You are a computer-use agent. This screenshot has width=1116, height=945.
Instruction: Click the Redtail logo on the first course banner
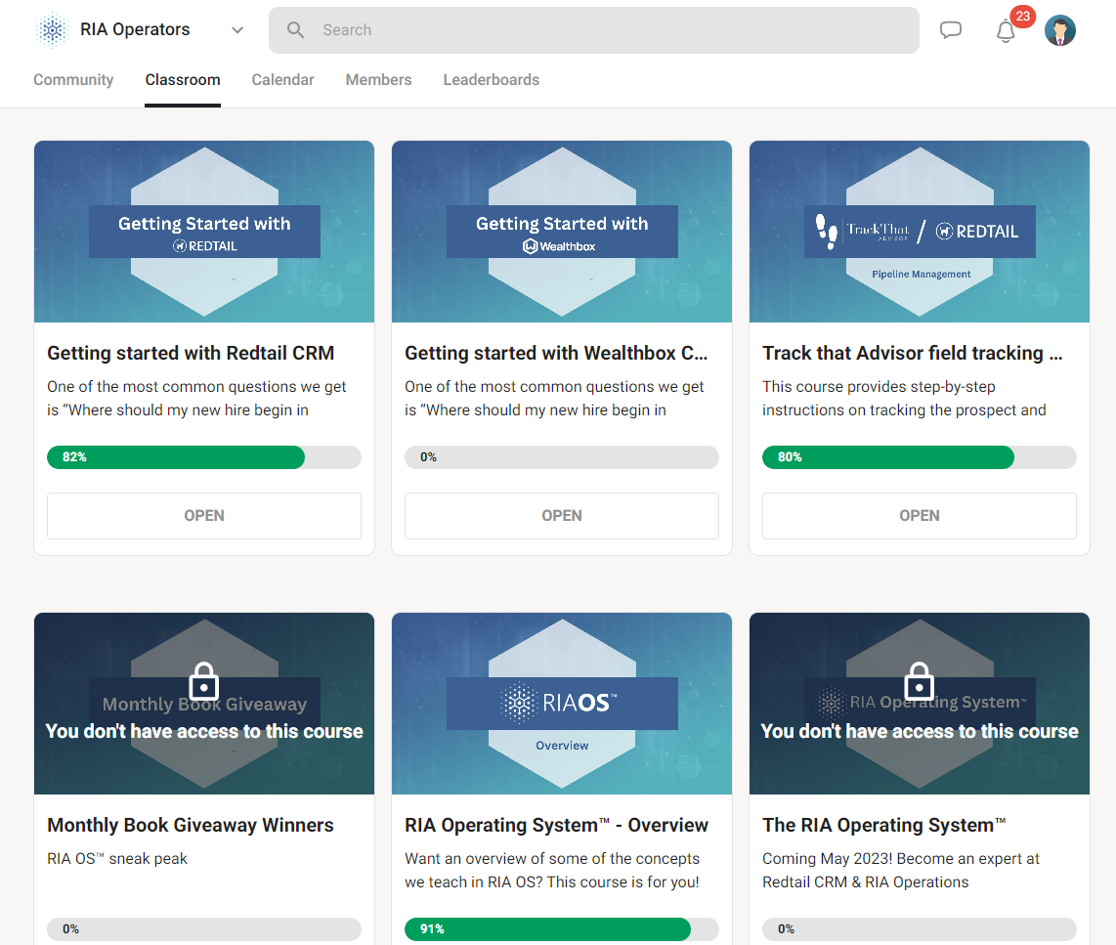[x=204, y=246]
